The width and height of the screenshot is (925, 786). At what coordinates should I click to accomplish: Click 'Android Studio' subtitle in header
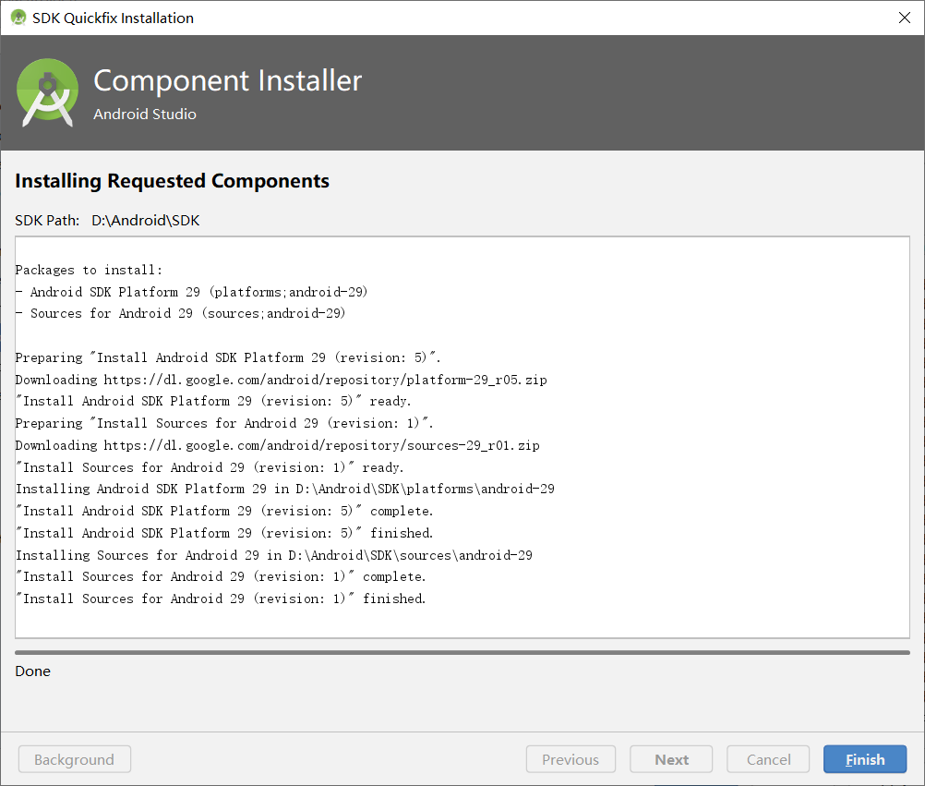pos(145,114)
